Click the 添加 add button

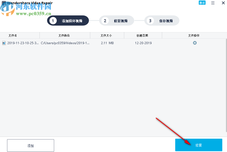click(30, 145)
